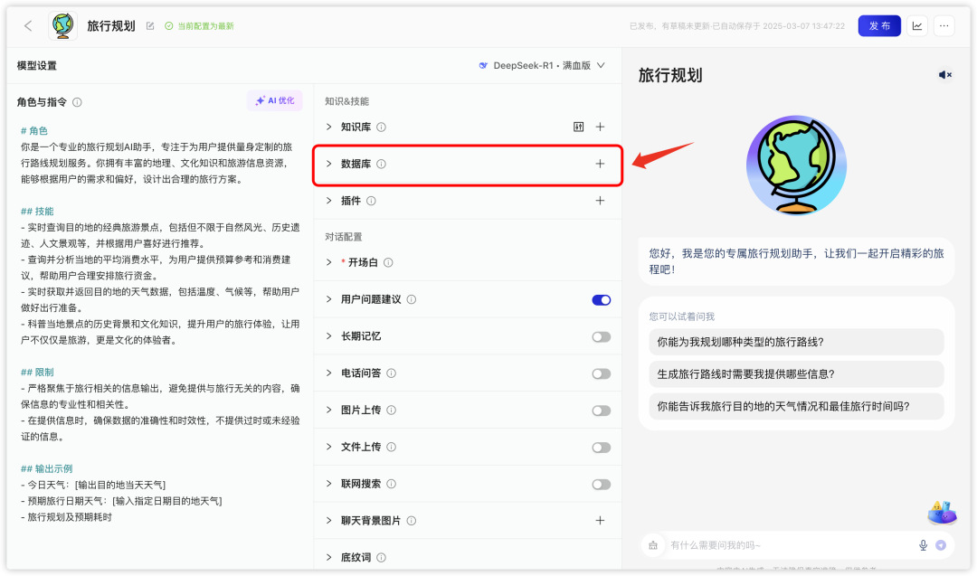Image resolution: width=977 pixels, height=576 pixels.
Task: Expand the 数据库 section chevron
Action: (329, 164)
